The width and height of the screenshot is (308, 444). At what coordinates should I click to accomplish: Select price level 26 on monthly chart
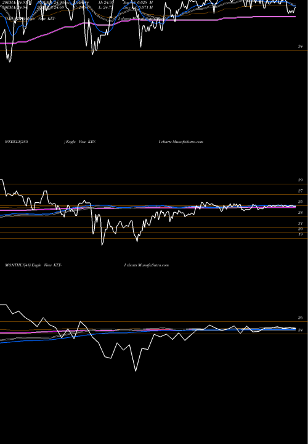(x=300, y=318)
